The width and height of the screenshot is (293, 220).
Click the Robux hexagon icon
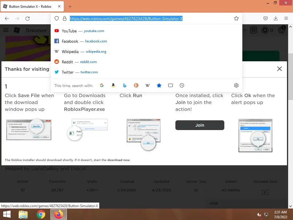(x=265, y=30)
